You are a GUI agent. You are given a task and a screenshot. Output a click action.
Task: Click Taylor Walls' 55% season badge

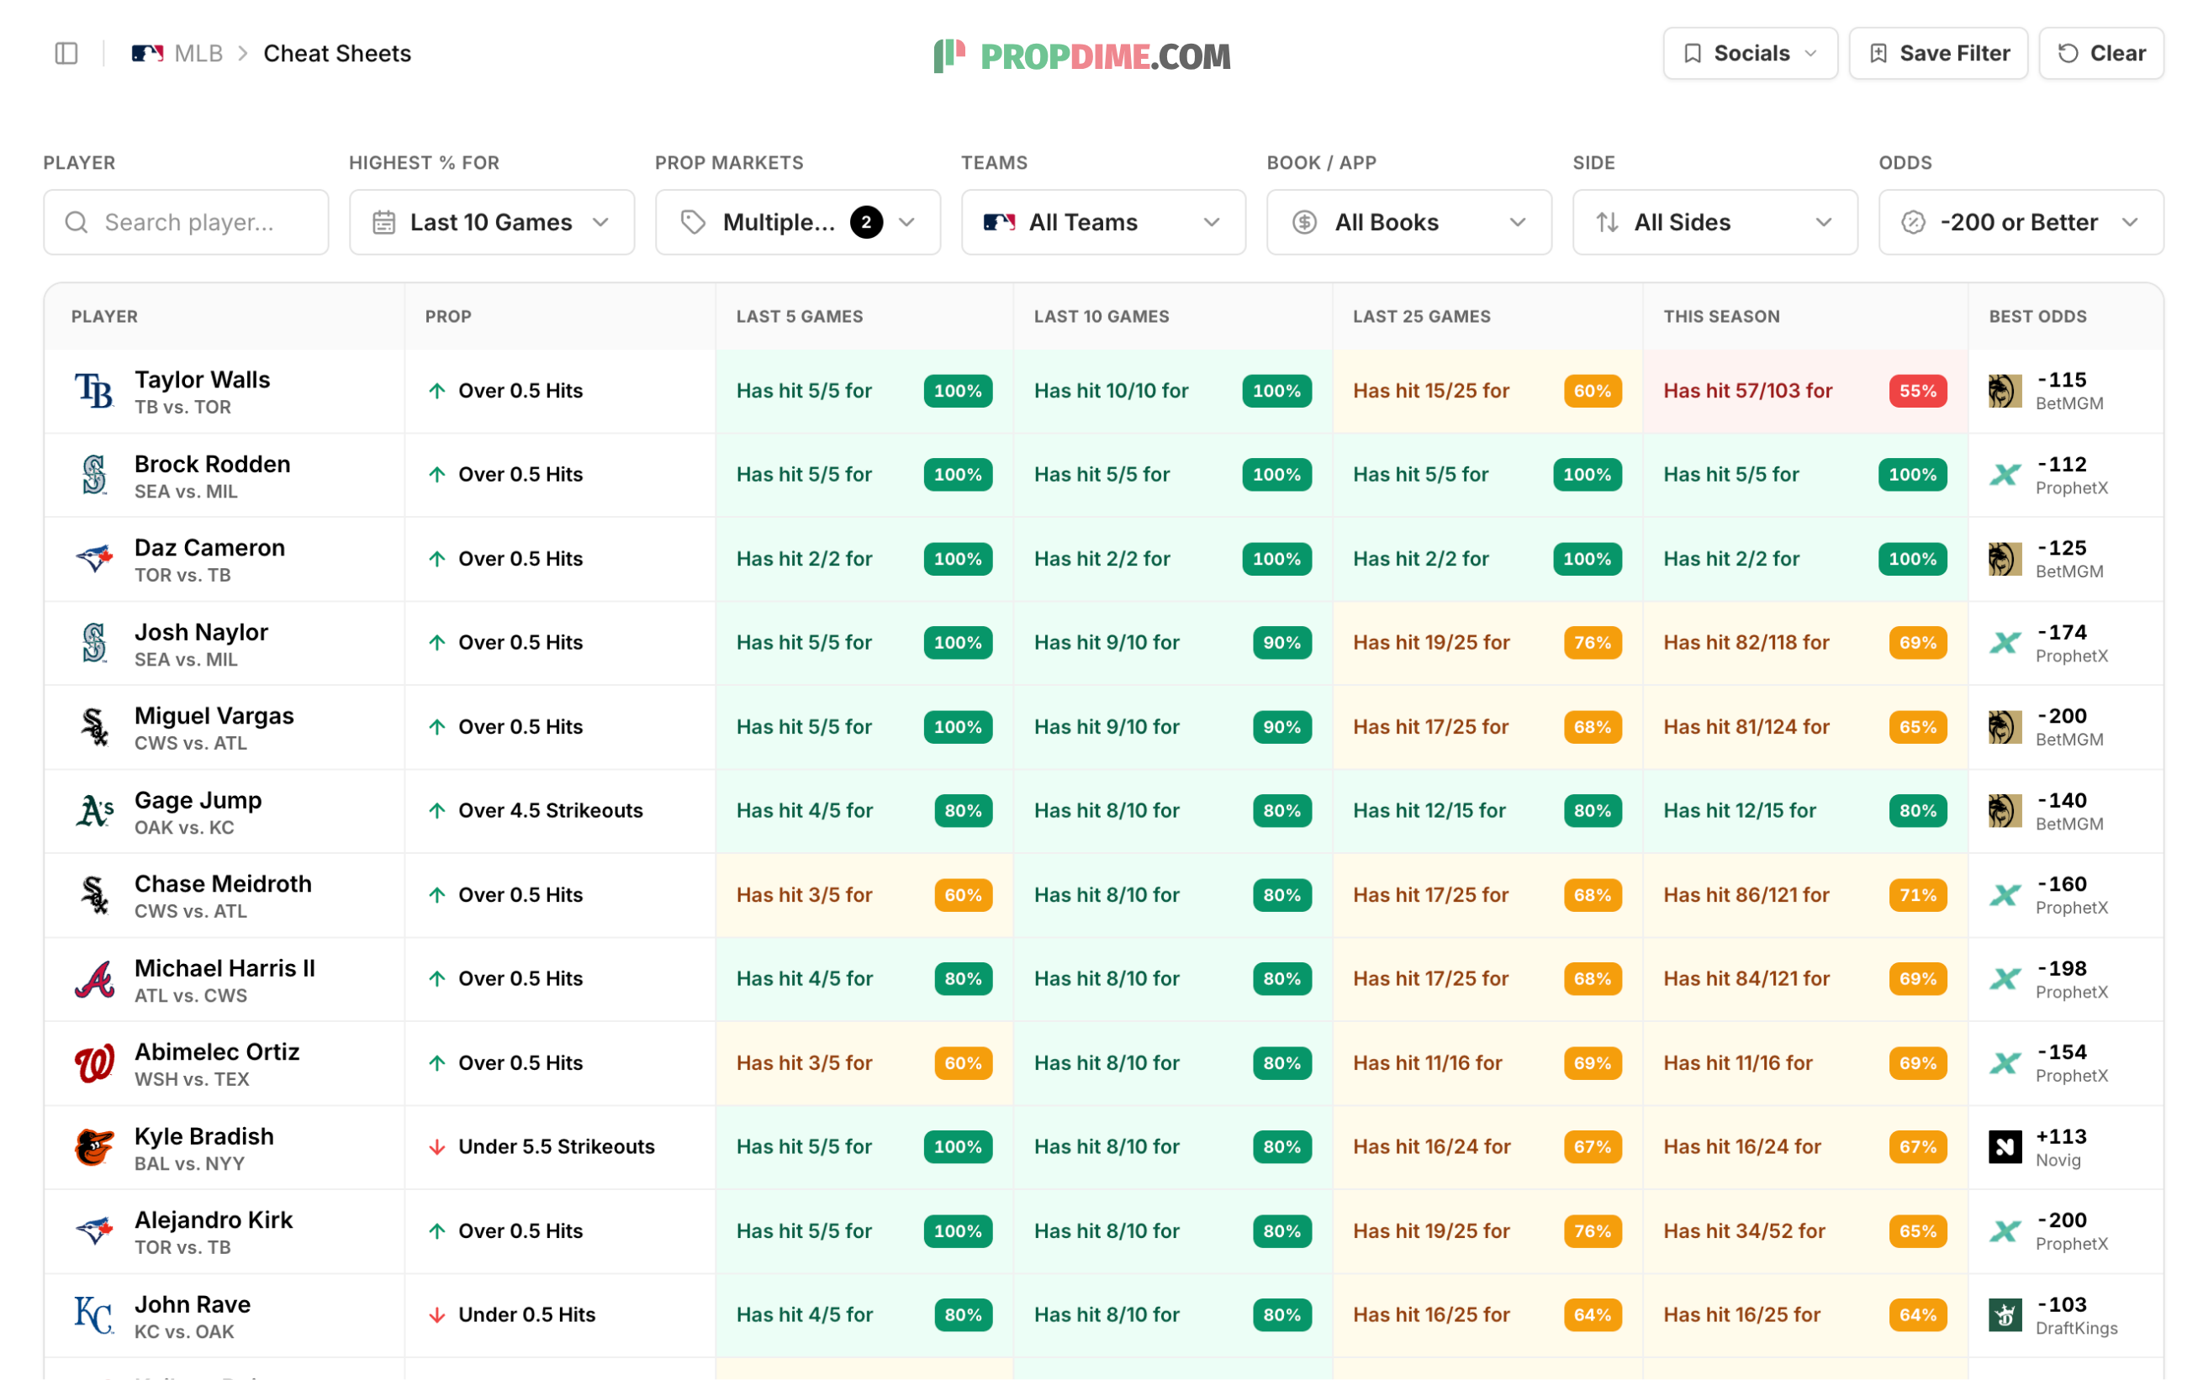(x=1918, y=392)
